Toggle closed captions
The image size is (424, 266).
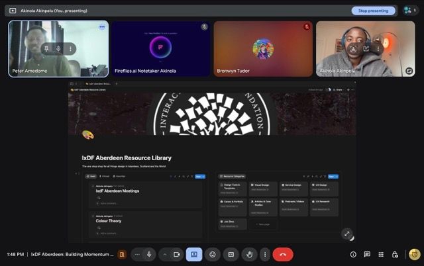(x=231, y=254)
